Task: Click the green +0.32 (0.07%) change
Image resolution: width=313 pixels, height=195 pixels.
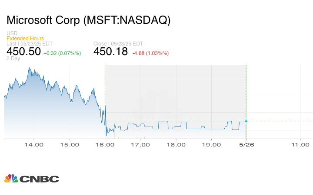Action: [x=63, y=53]
